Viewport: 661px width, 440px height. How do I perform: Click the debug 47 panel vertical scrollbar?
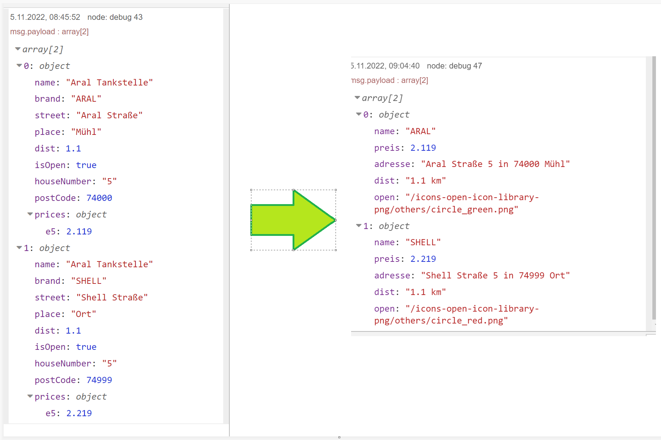tap(654, 188)
